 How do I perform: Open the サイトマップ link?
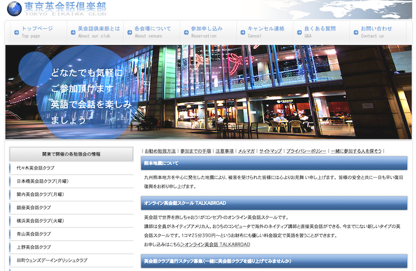click(270, 151)
